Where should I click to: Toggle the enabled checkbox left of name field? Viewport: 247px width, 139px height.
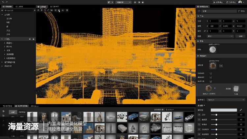coord(199,11)
